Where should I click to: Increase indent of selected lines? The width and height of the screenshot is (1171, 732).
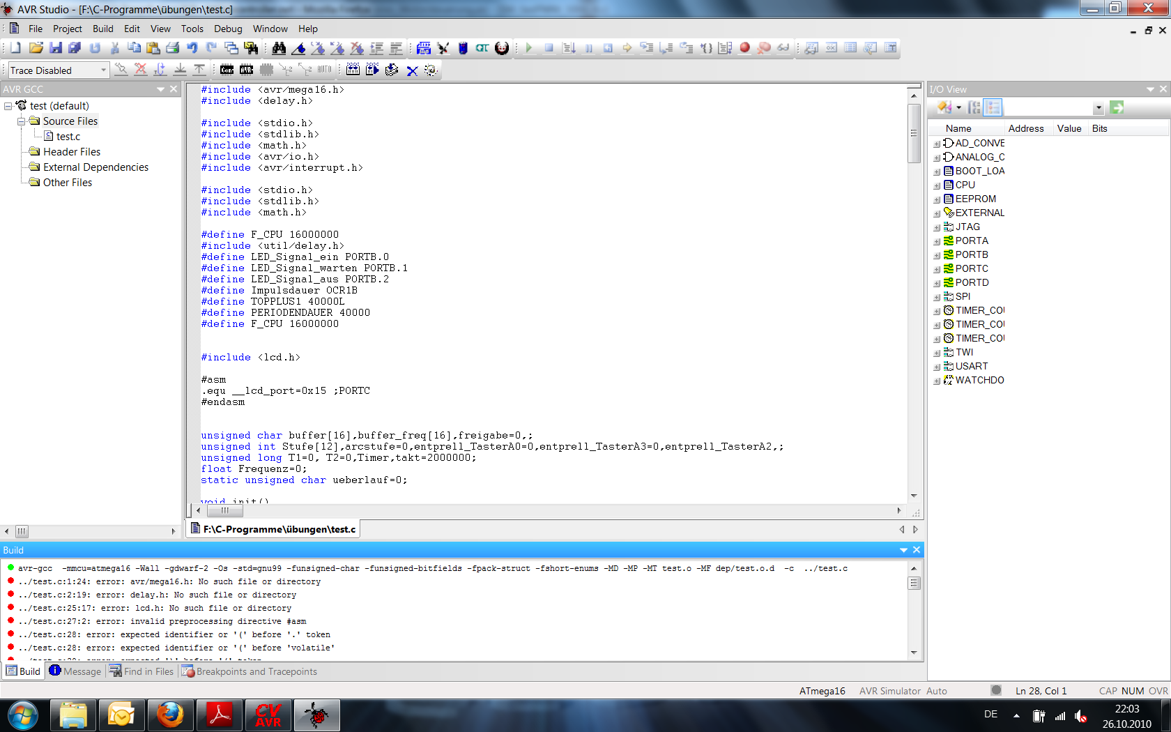377,48
